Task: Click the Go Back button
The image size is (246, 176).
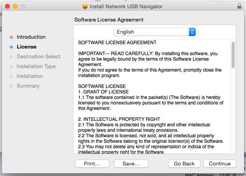Action: coord(184,163)
